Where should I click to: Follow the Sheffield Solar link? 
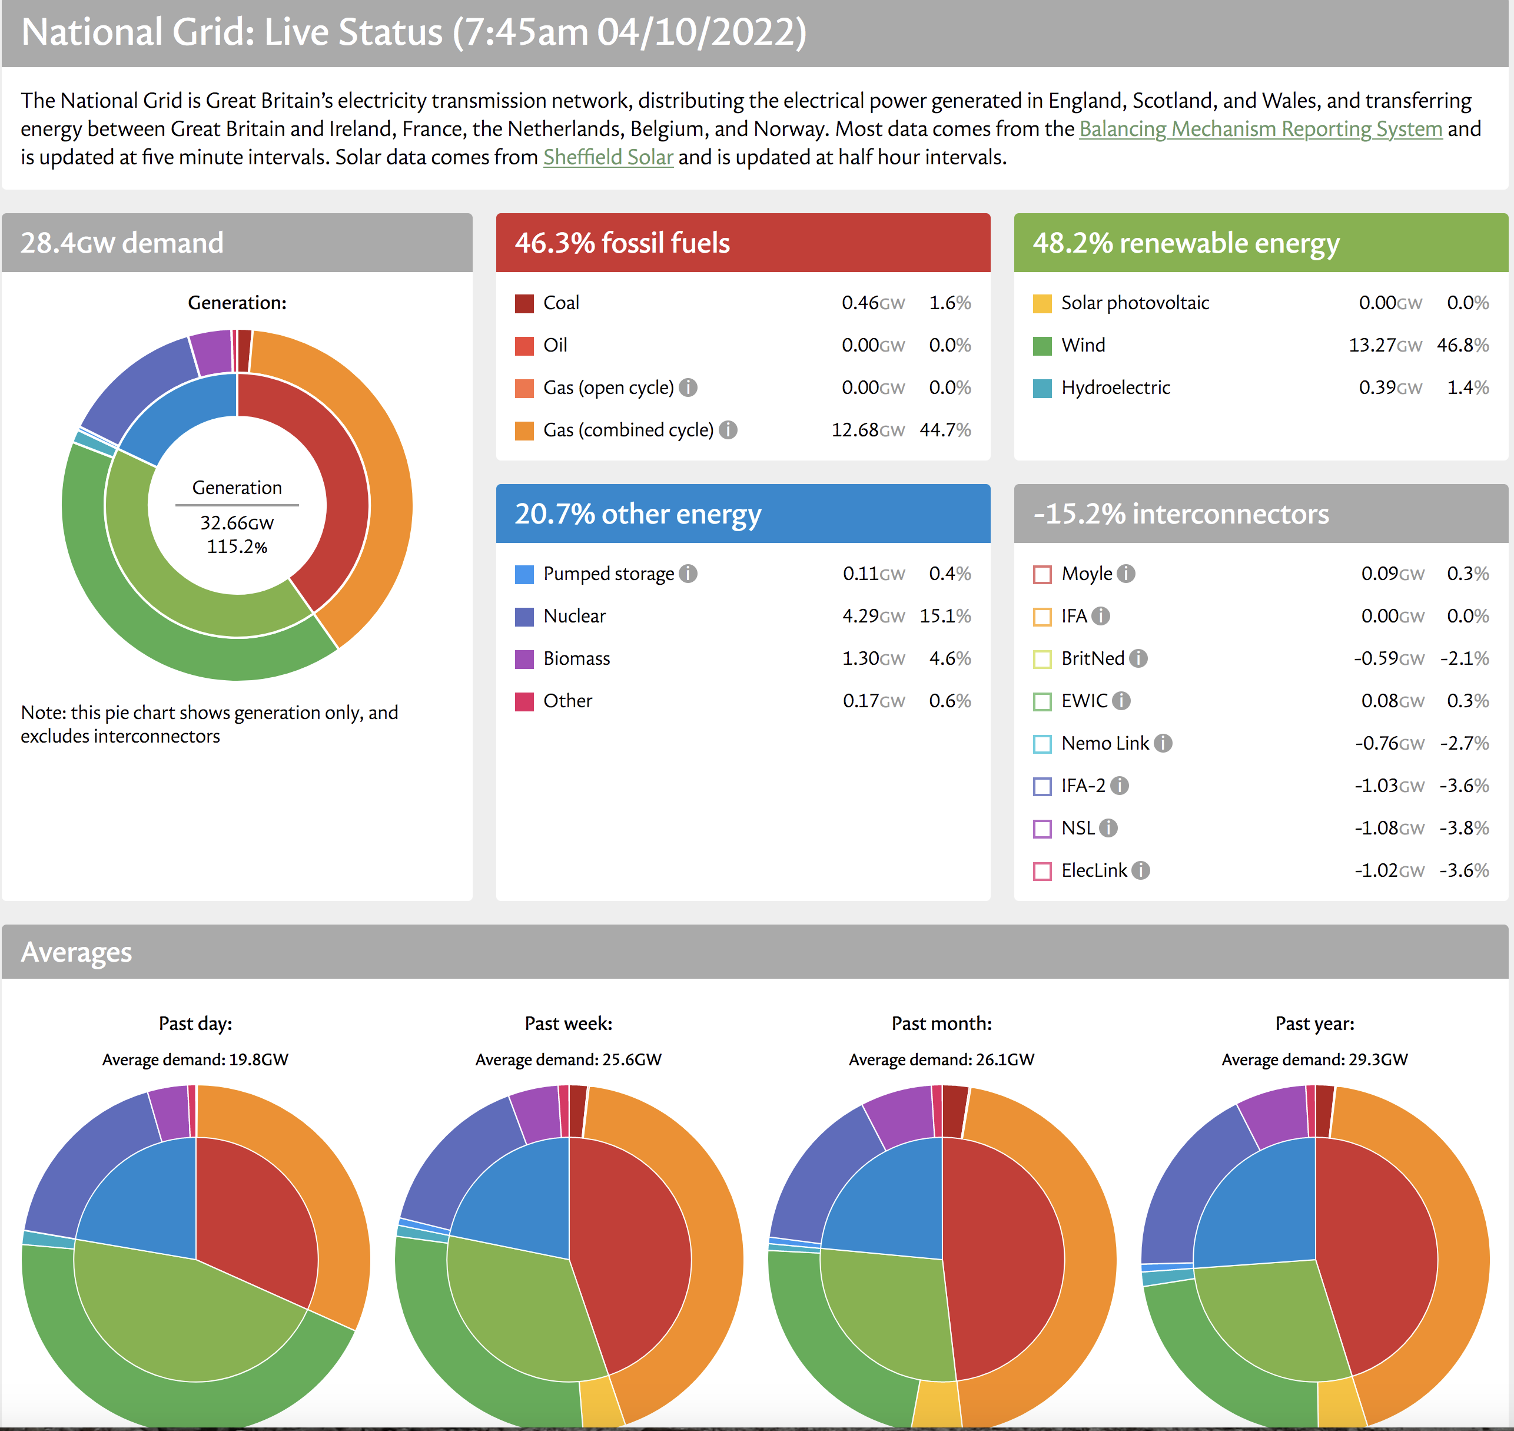607,157
